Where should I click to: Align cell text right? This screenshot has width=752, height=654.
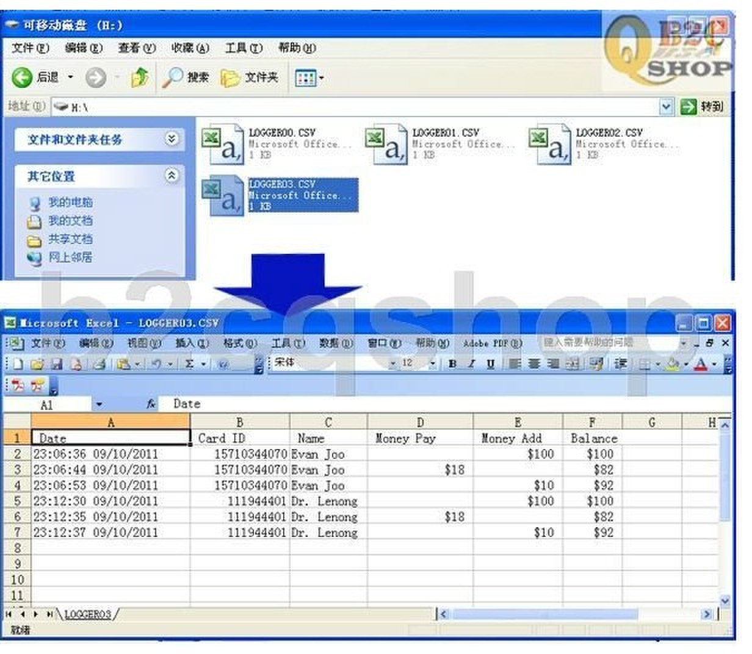[x=553, y=364]
